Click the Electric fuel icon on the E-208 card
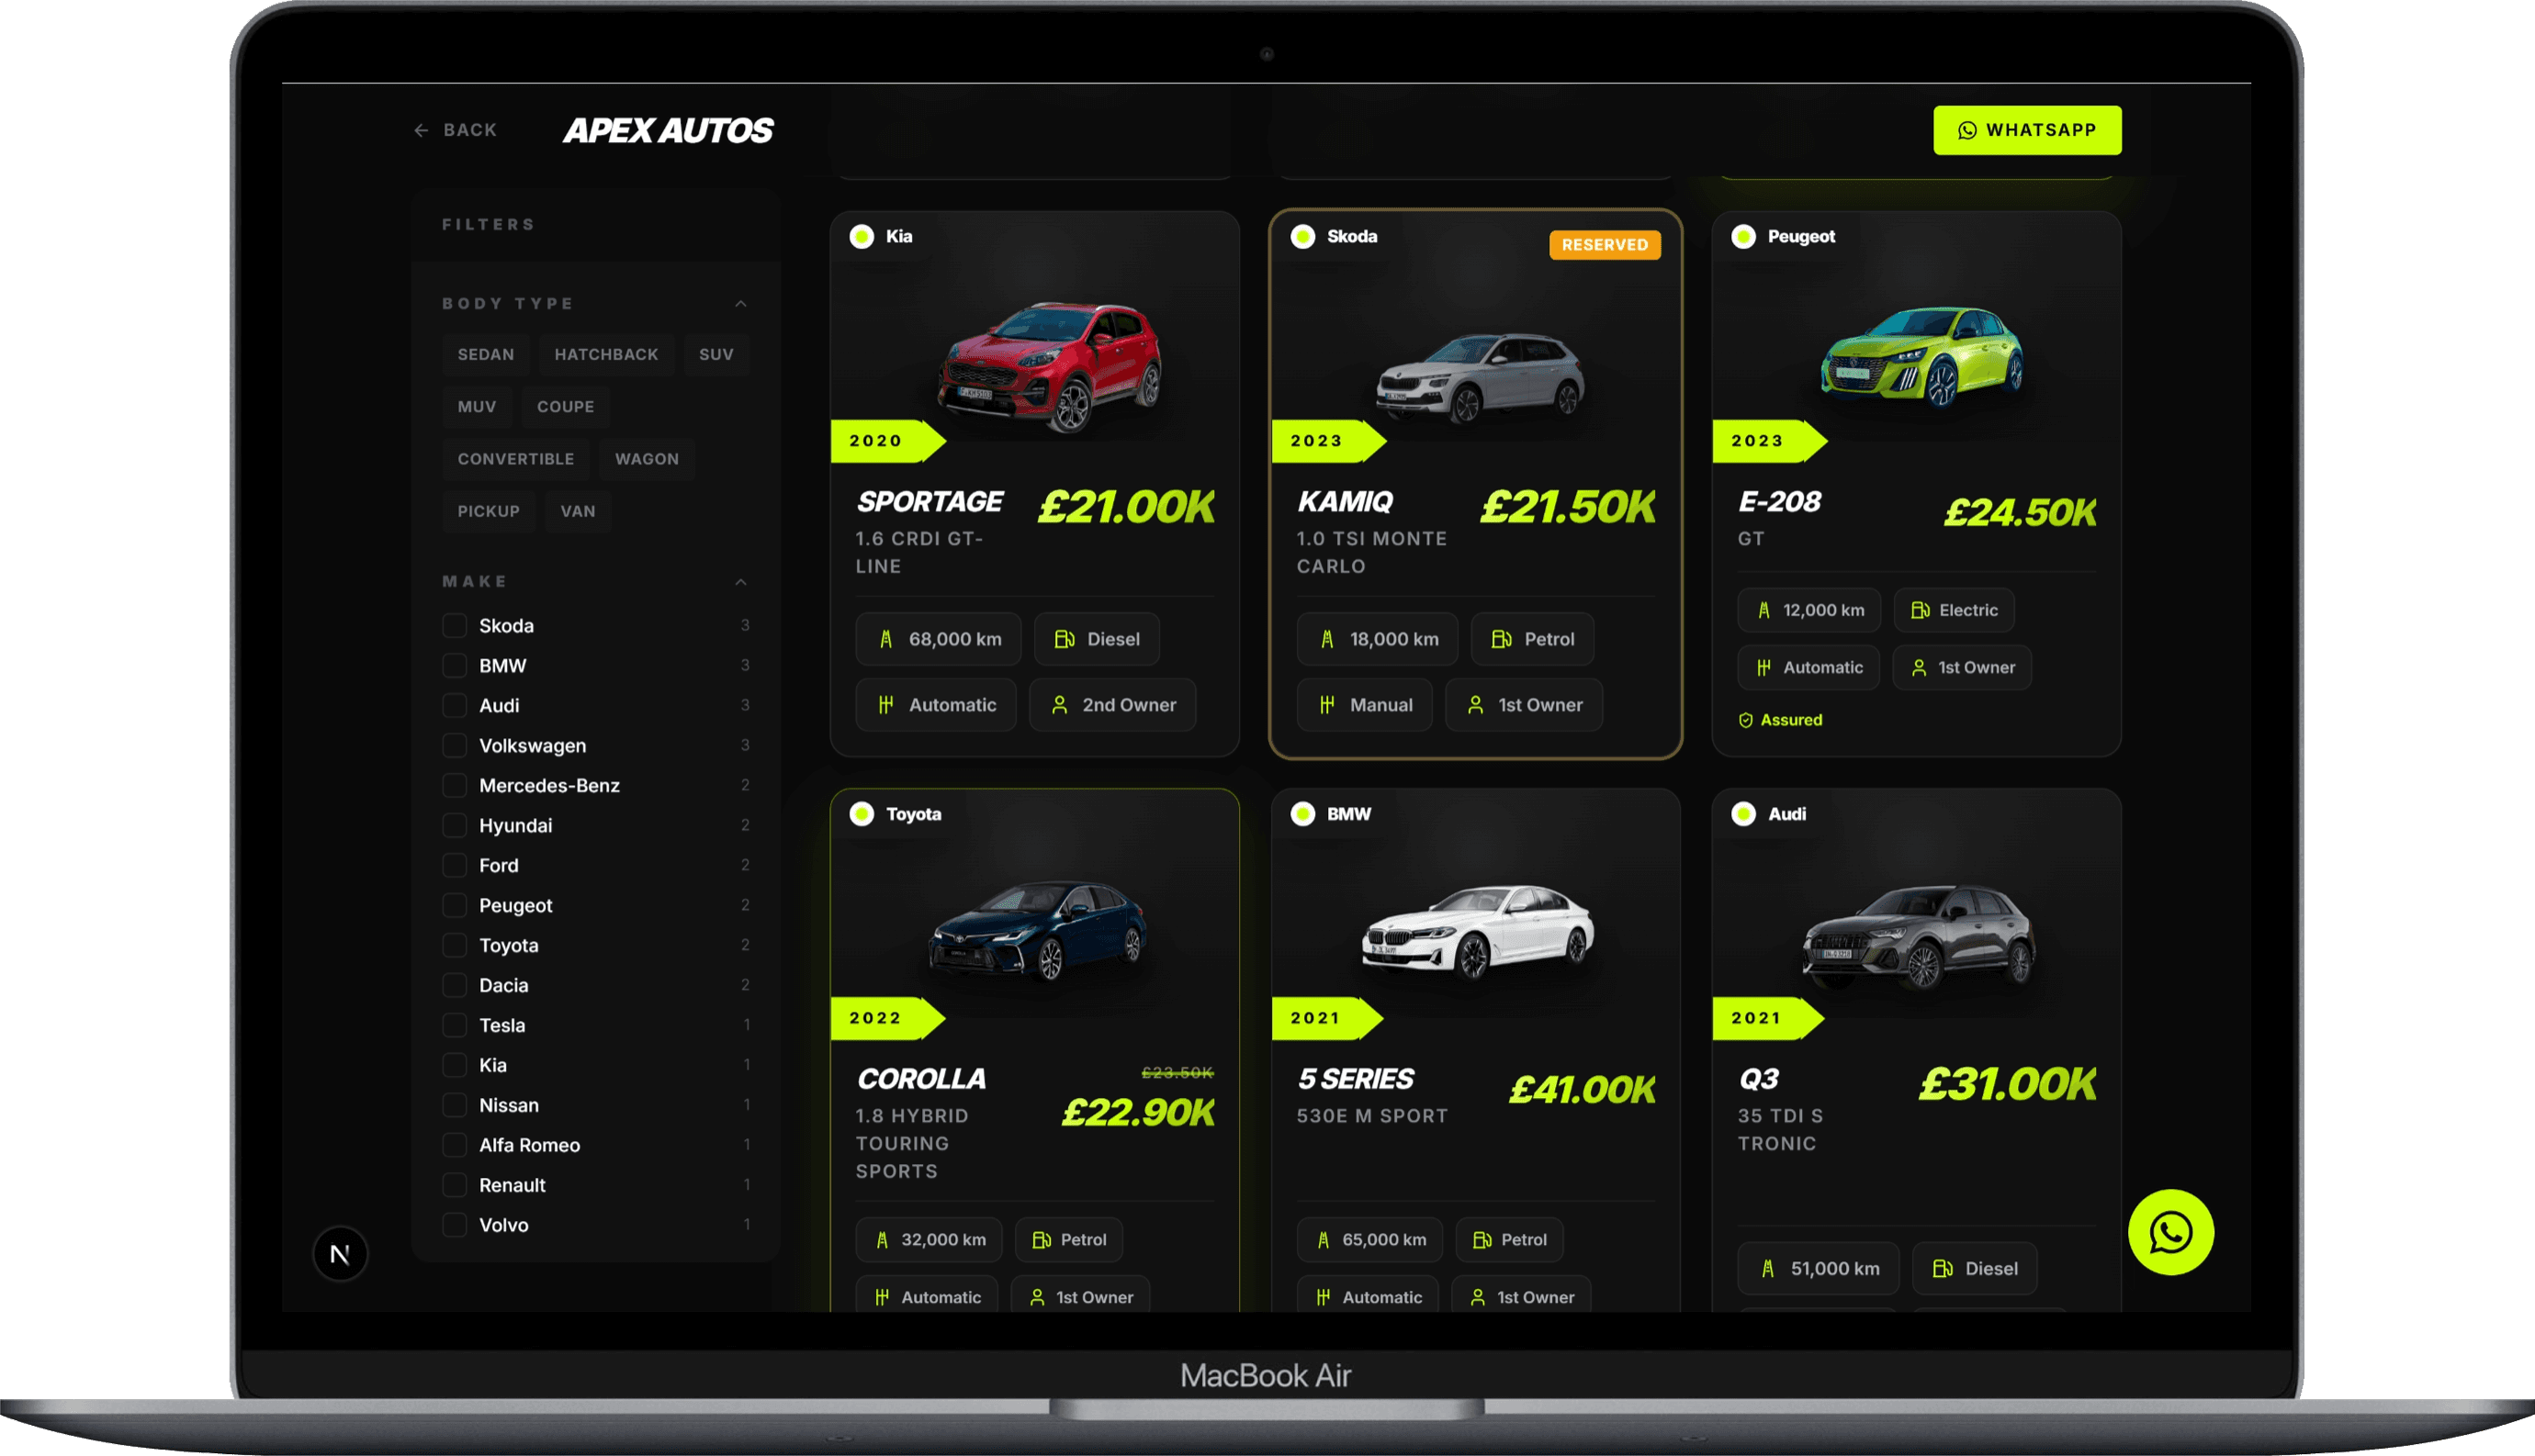This screenshot has height=1456, width=2535. tap(1921, 610)
